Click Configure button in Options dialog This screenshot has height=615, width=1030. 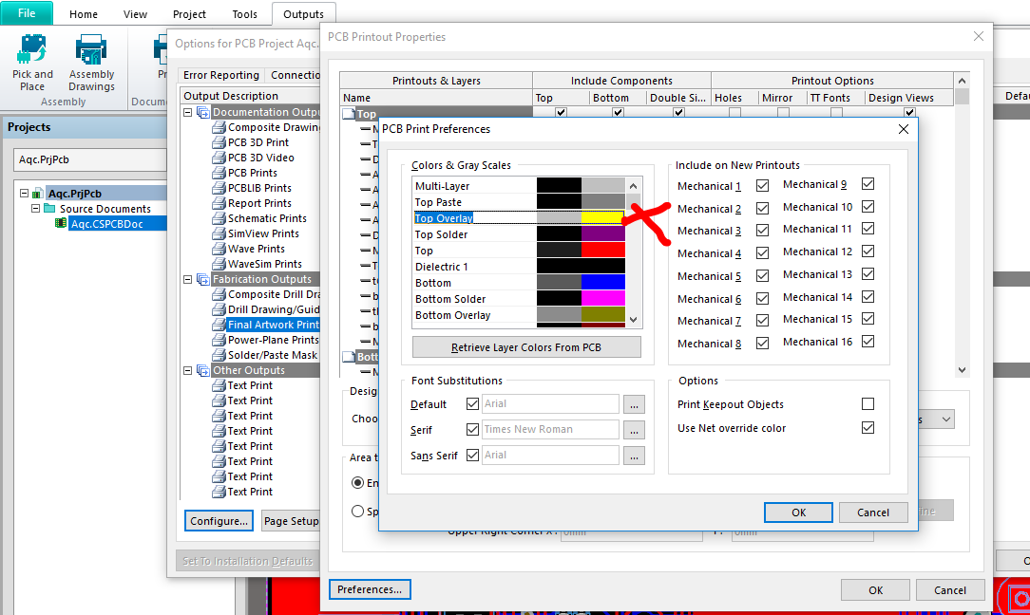(x=219, y=521)
